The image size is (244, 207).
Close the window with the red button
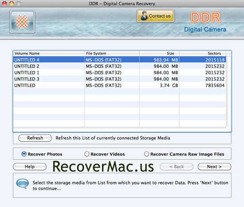5,4
